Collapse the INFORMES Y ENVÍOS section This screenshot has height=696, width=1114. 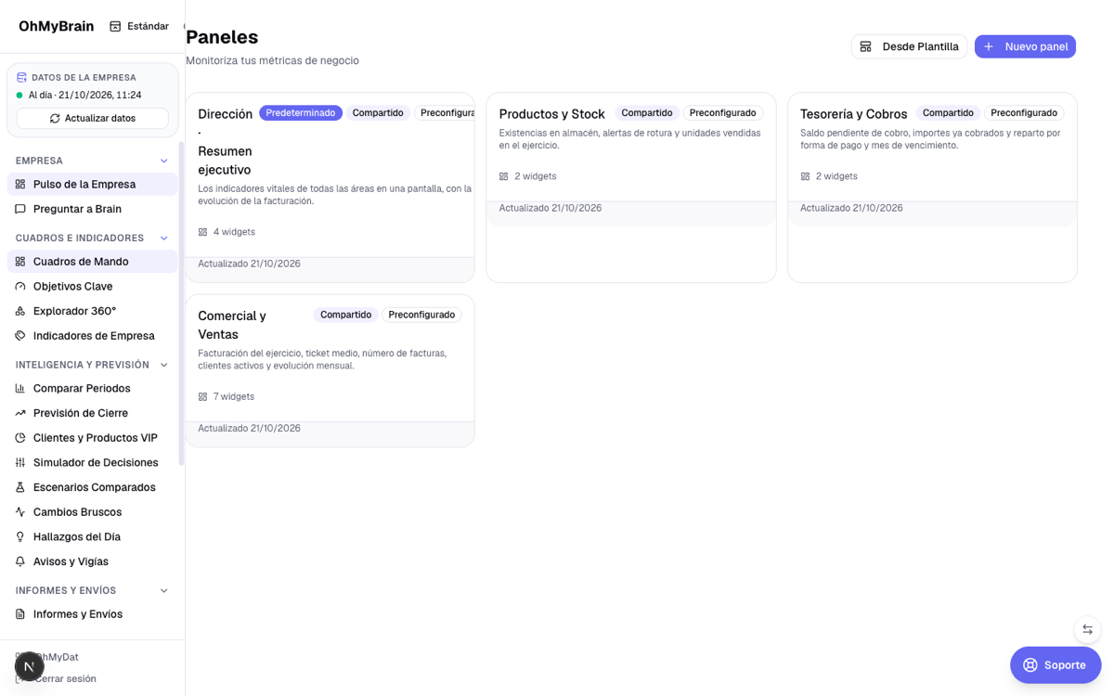click(164, 590)
